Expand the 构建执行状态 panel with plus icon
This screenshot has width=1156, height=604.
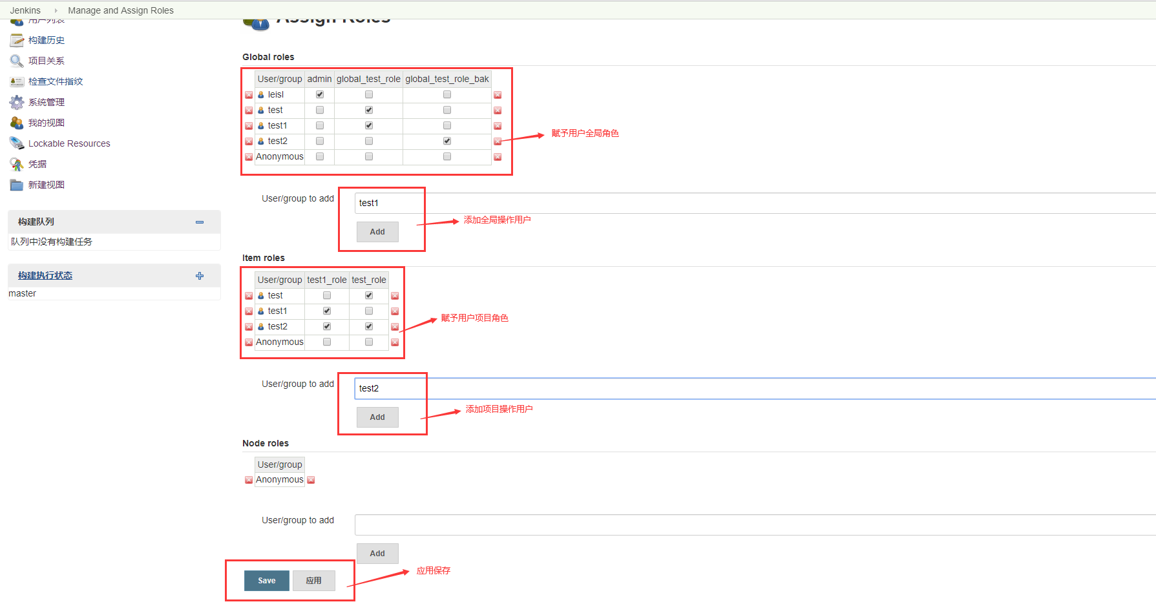200,276
